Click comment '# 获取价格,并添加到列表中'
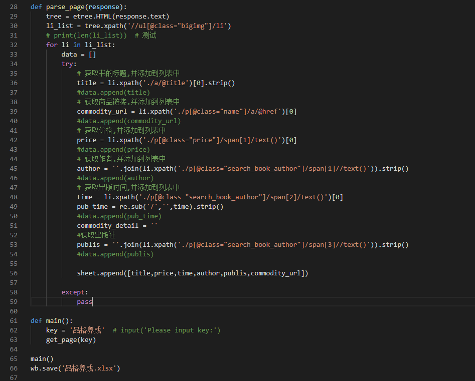Viewport: 475px width, 381px height. pyautogui.click(x=121, y=131)
